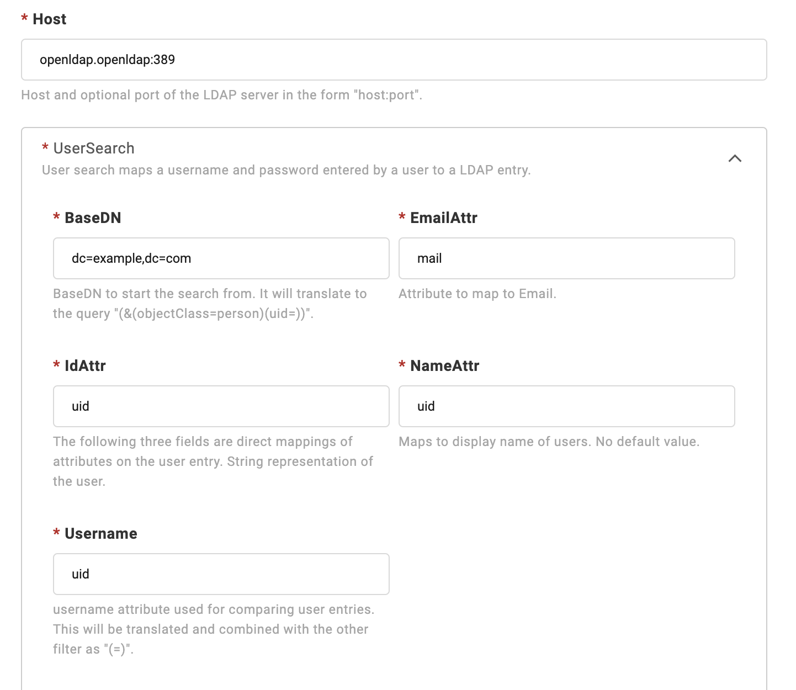Screen dimensions: 796x690
Task: Select the IdAttr text box
Action: pyautogui.click(x=221, y=406)
